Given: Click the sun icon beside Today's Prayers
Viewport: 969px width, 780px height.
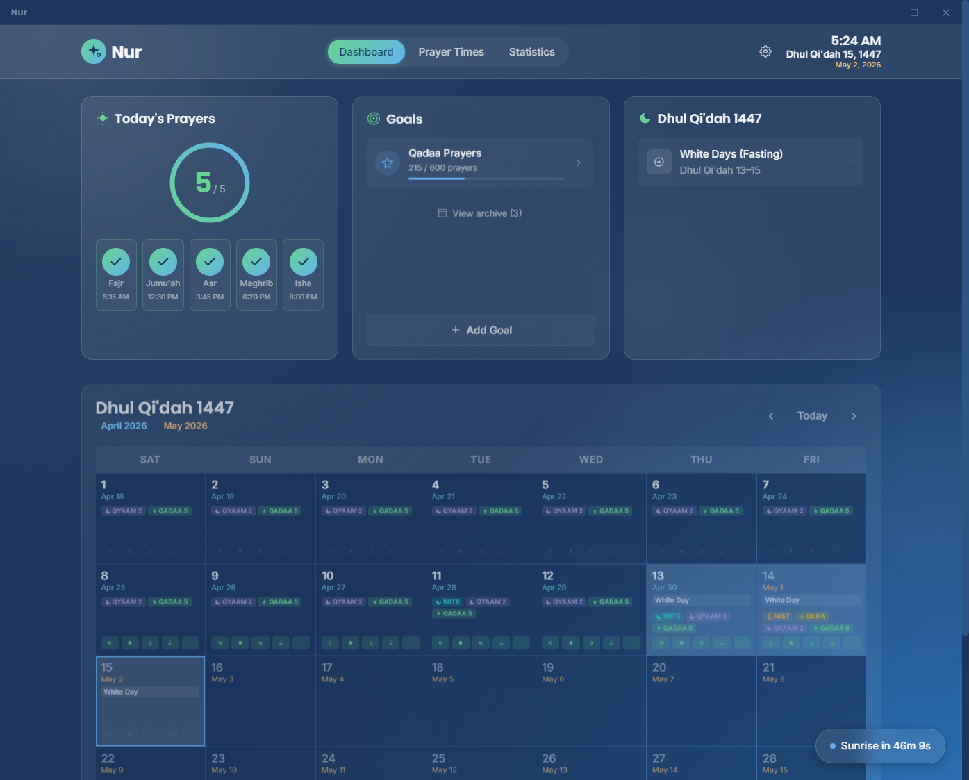Looking at the screenshot, I should [103, 118].
